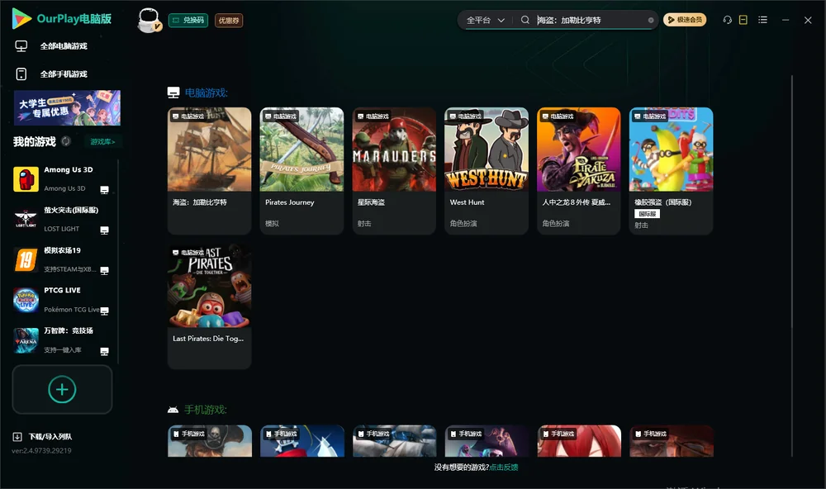The width and height of the screenshot is (826, 489).
Task: Open the West Hunt game thumbnail
Action: click(x=487, y=150)
